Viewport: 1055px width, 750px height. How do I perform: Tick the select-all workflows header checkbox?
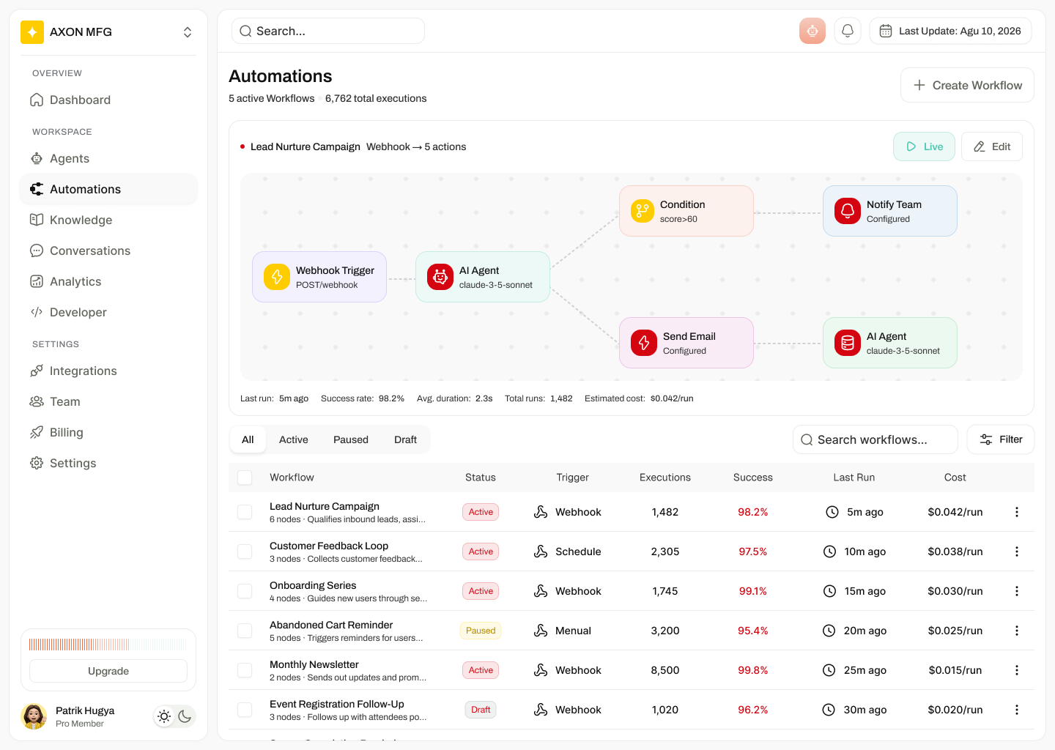click(245, 478)
